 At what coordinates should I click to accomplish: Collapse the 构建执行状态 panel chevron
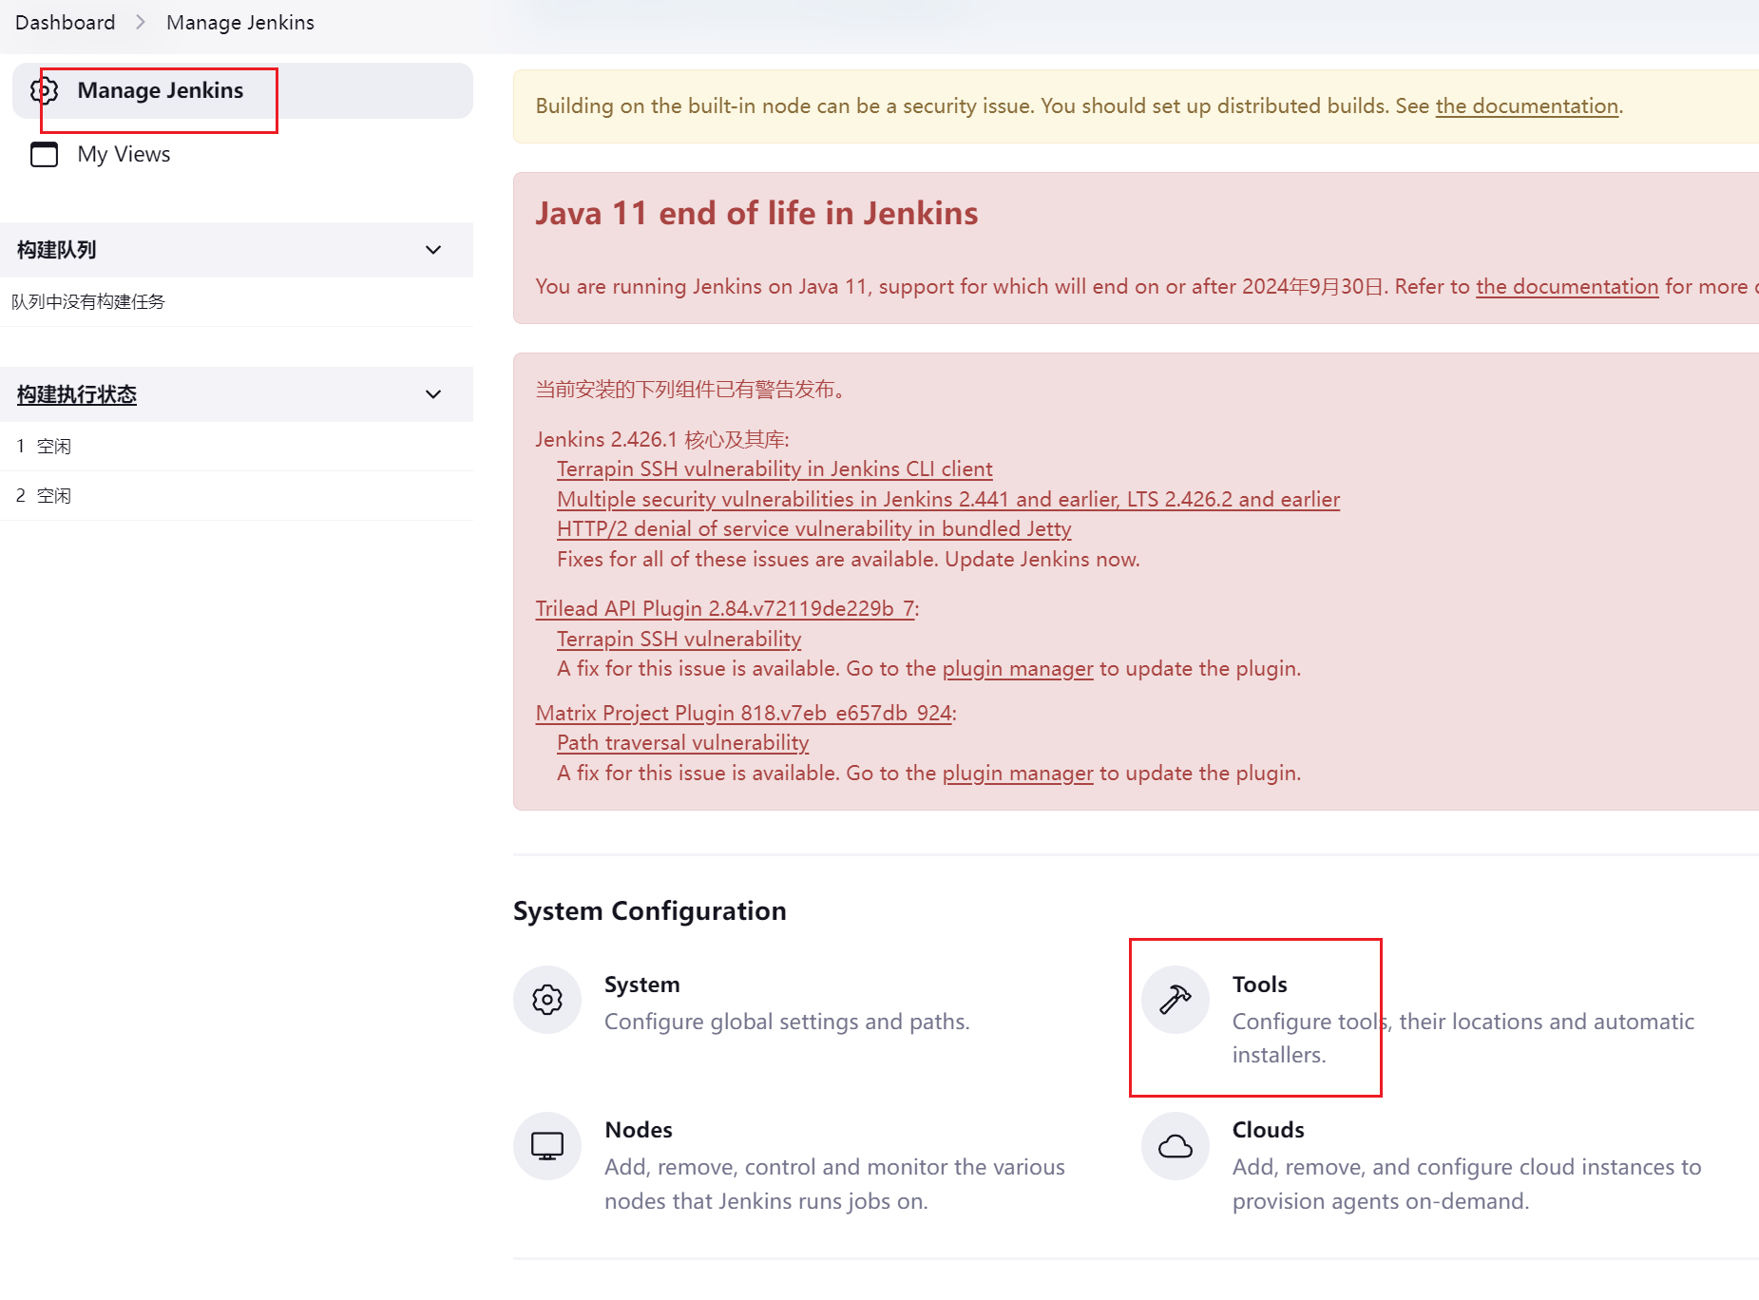433,394
